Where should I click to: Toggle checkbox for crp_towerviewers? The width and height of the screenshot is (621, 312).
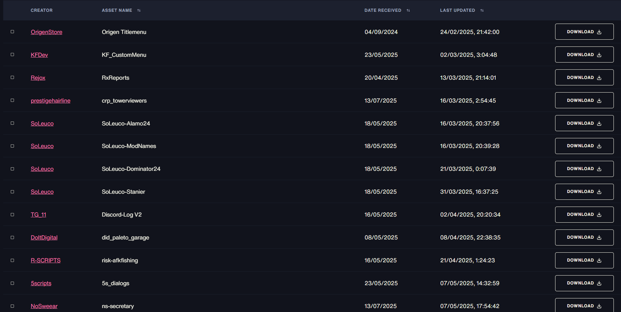(x=13, y=100)
